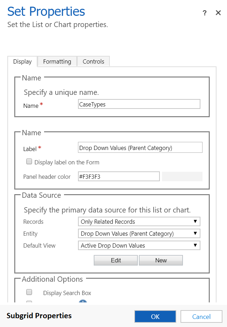
Task: Close the Set Properties dialog
Action: (218, 13)
